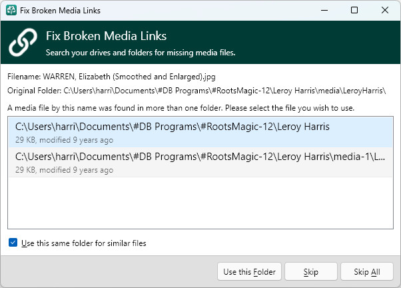401x288 pixels.
Task: Select the Leroy Harris folder entry
Action: pyautogui.click(x=200, y=133)
